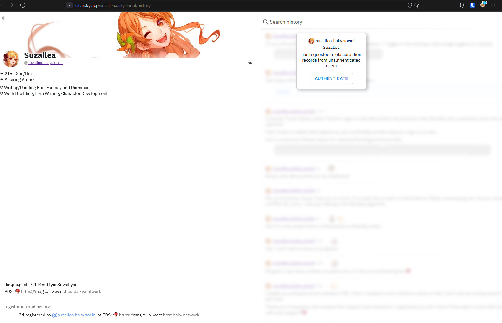Click the did:plc:goxlb72ht4md4yoc3owcbyai identifier
The width and height of the screenshot is (502, 323).
(x=40, y=285)
